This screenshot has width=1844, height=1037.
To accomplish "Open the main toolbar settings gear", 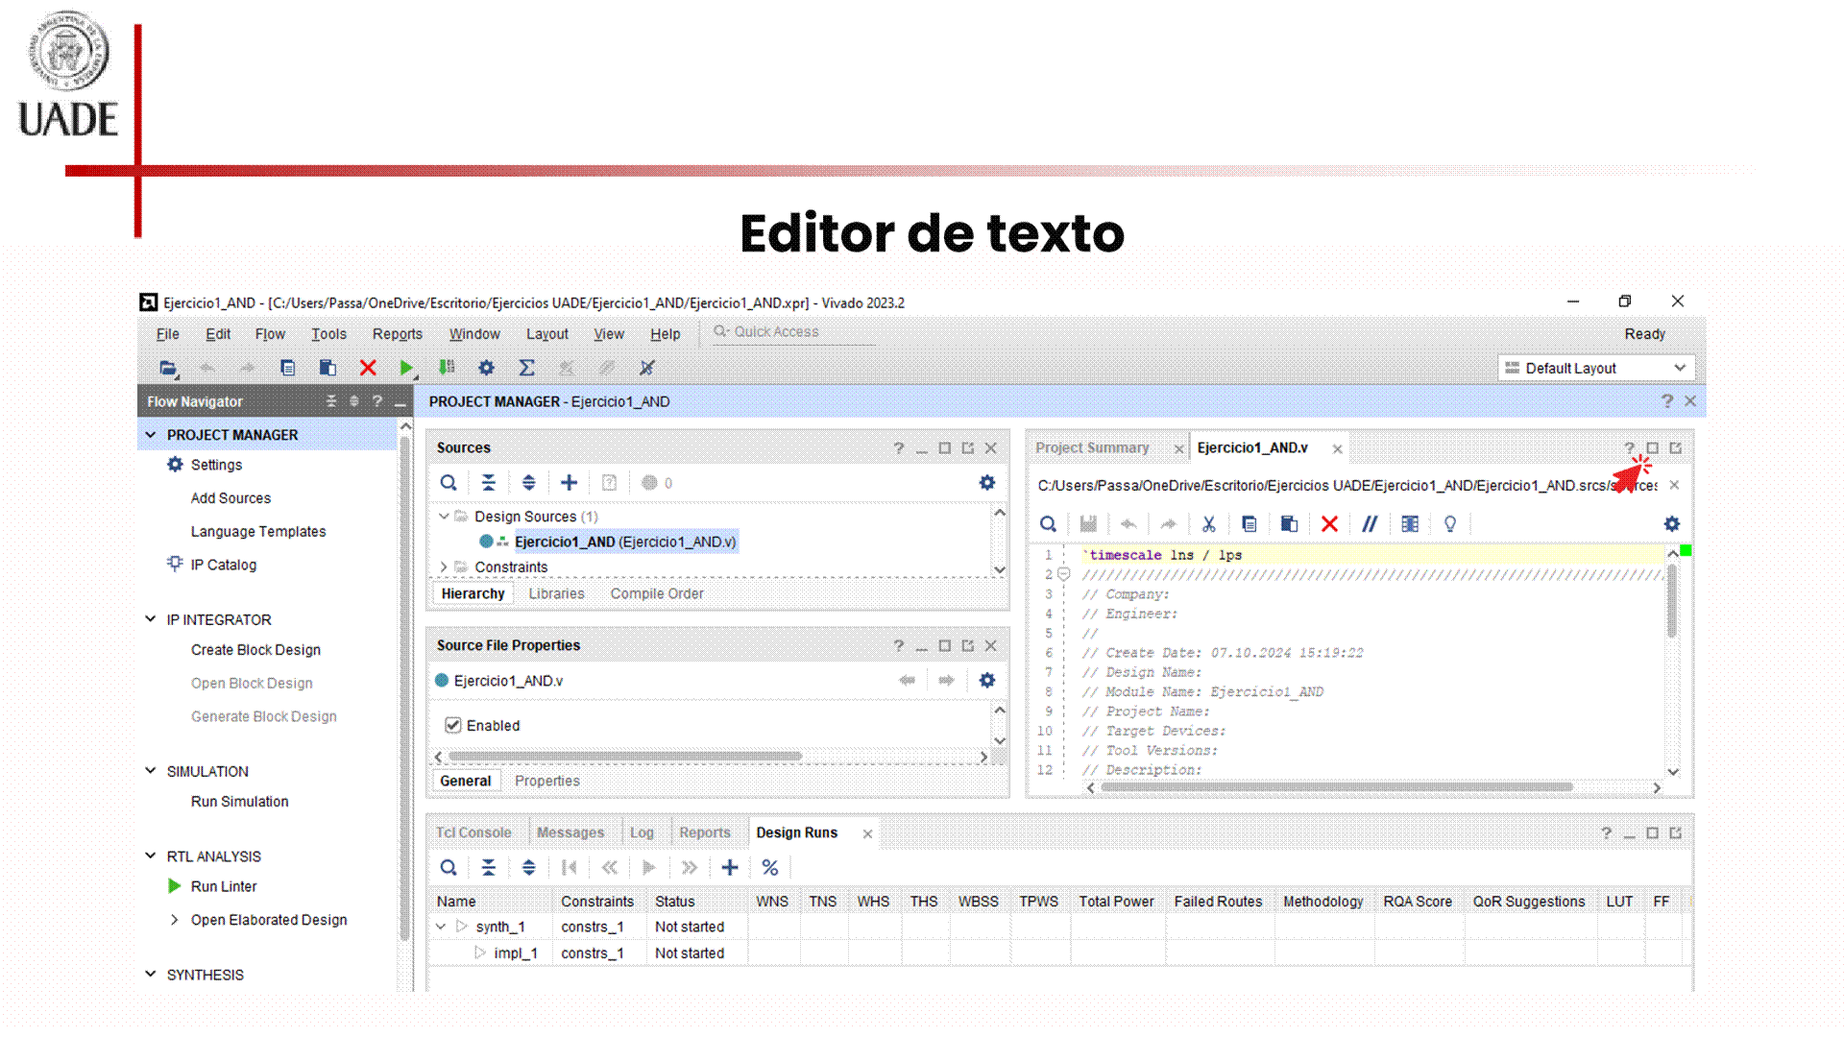I will [486, 368].
